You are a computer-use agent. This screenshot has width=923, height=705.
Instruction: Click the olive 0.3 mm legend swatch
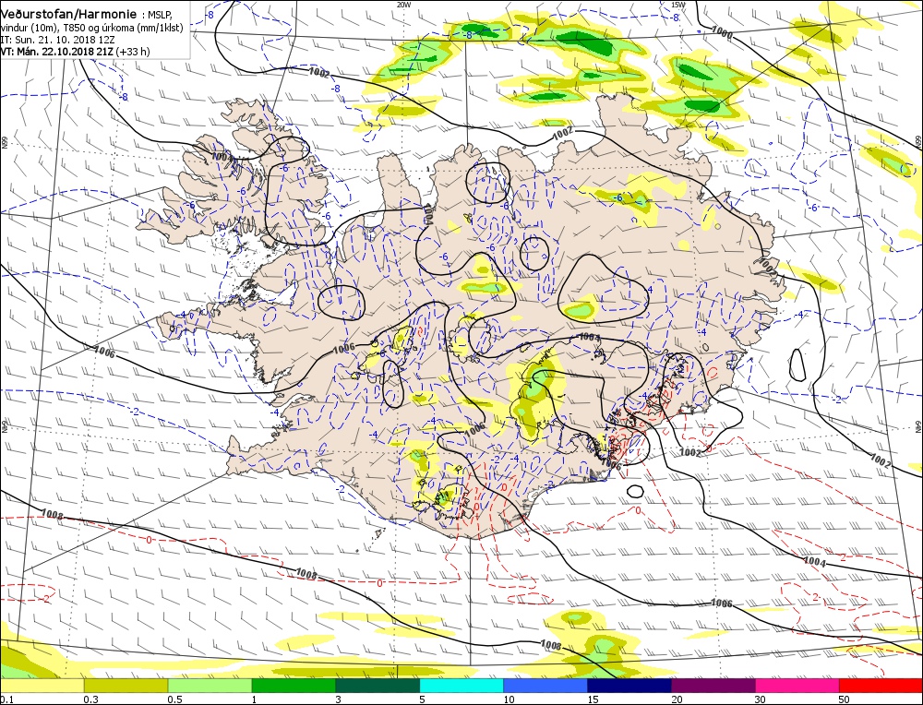126,686
